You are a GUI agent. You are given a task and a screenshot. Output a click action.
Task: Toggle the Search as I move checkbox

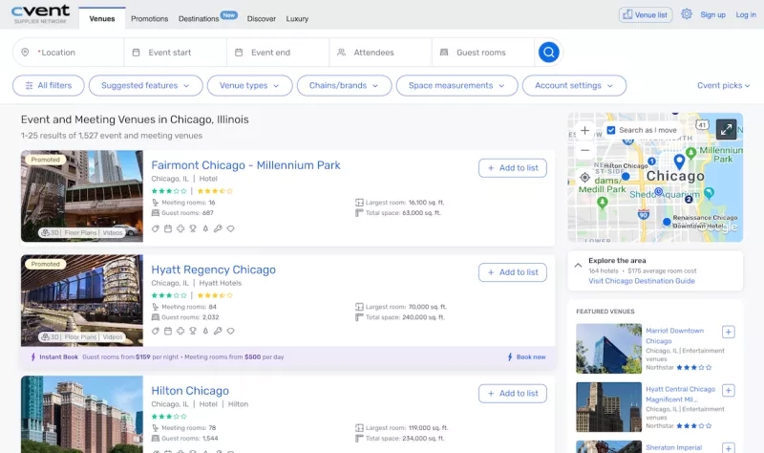(x=611, y=130)
